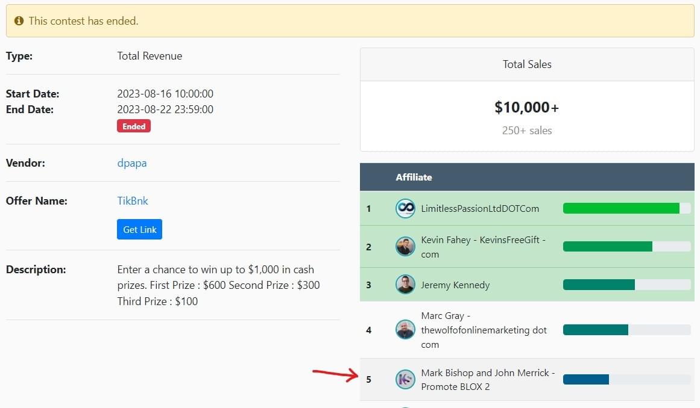Click LimitlessPassionLtdDOTCom infinity logo avatar
Screen dimensions: 700x408
point(405,209)
